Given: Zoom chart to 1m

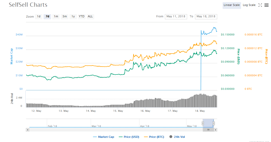Looking at the screenshot, I should [56, 17].
